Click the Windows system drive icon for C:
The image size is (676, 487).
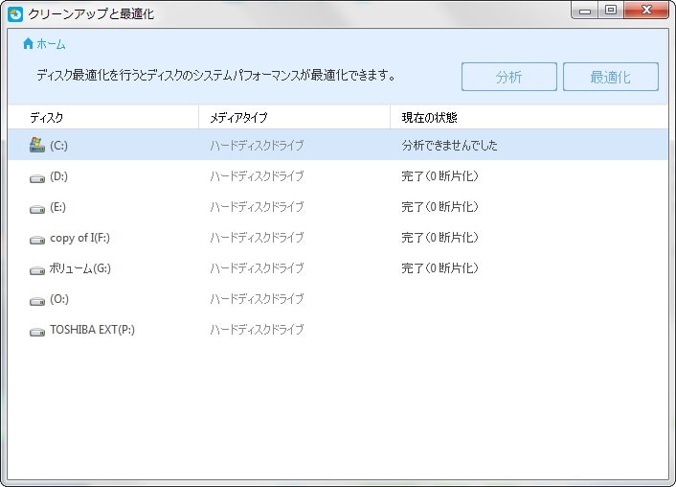coord(37,146)
